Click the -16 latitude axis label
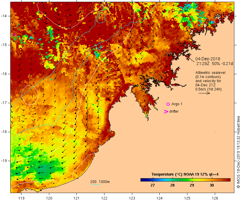The width and height of the screenshot is (242, 201). [4, 74]
